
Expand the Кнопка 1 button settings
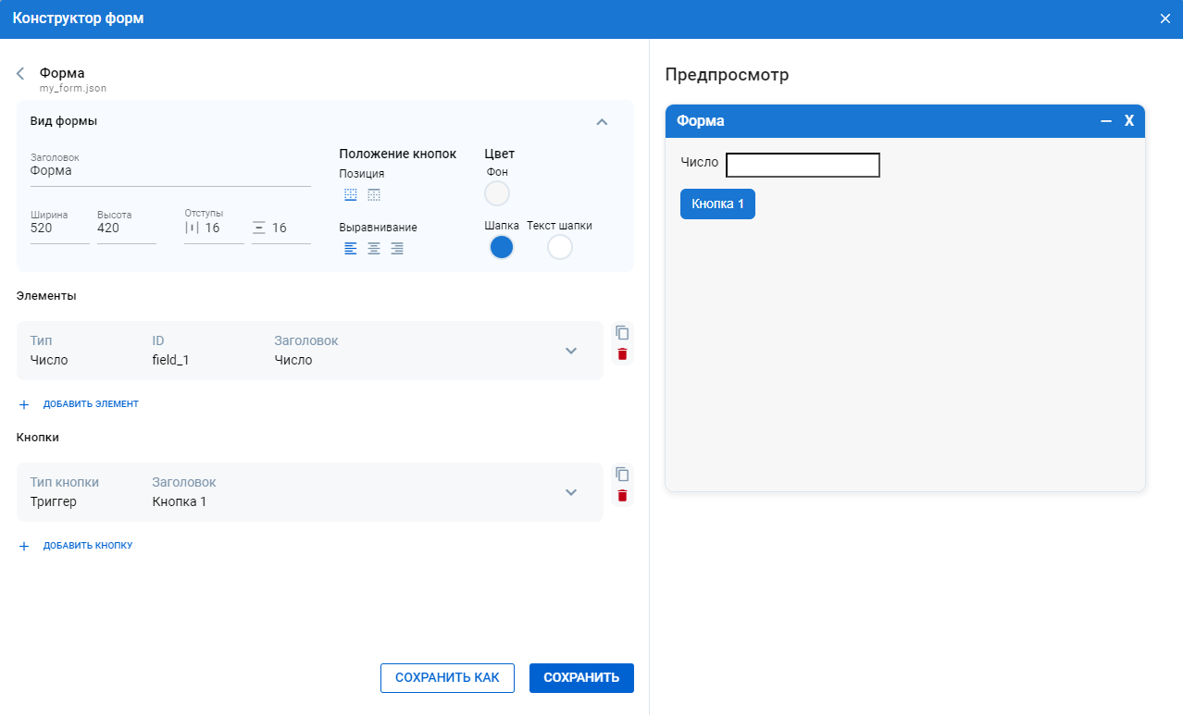pos(571,492)
